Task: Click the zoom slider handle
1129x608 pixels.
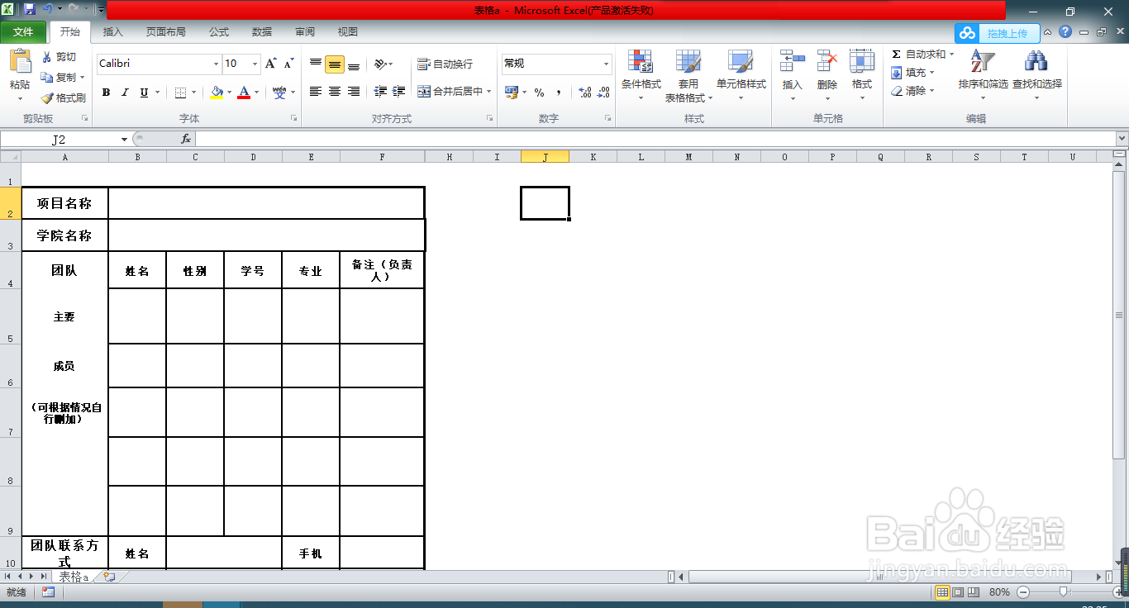Action: point(1065,591)
